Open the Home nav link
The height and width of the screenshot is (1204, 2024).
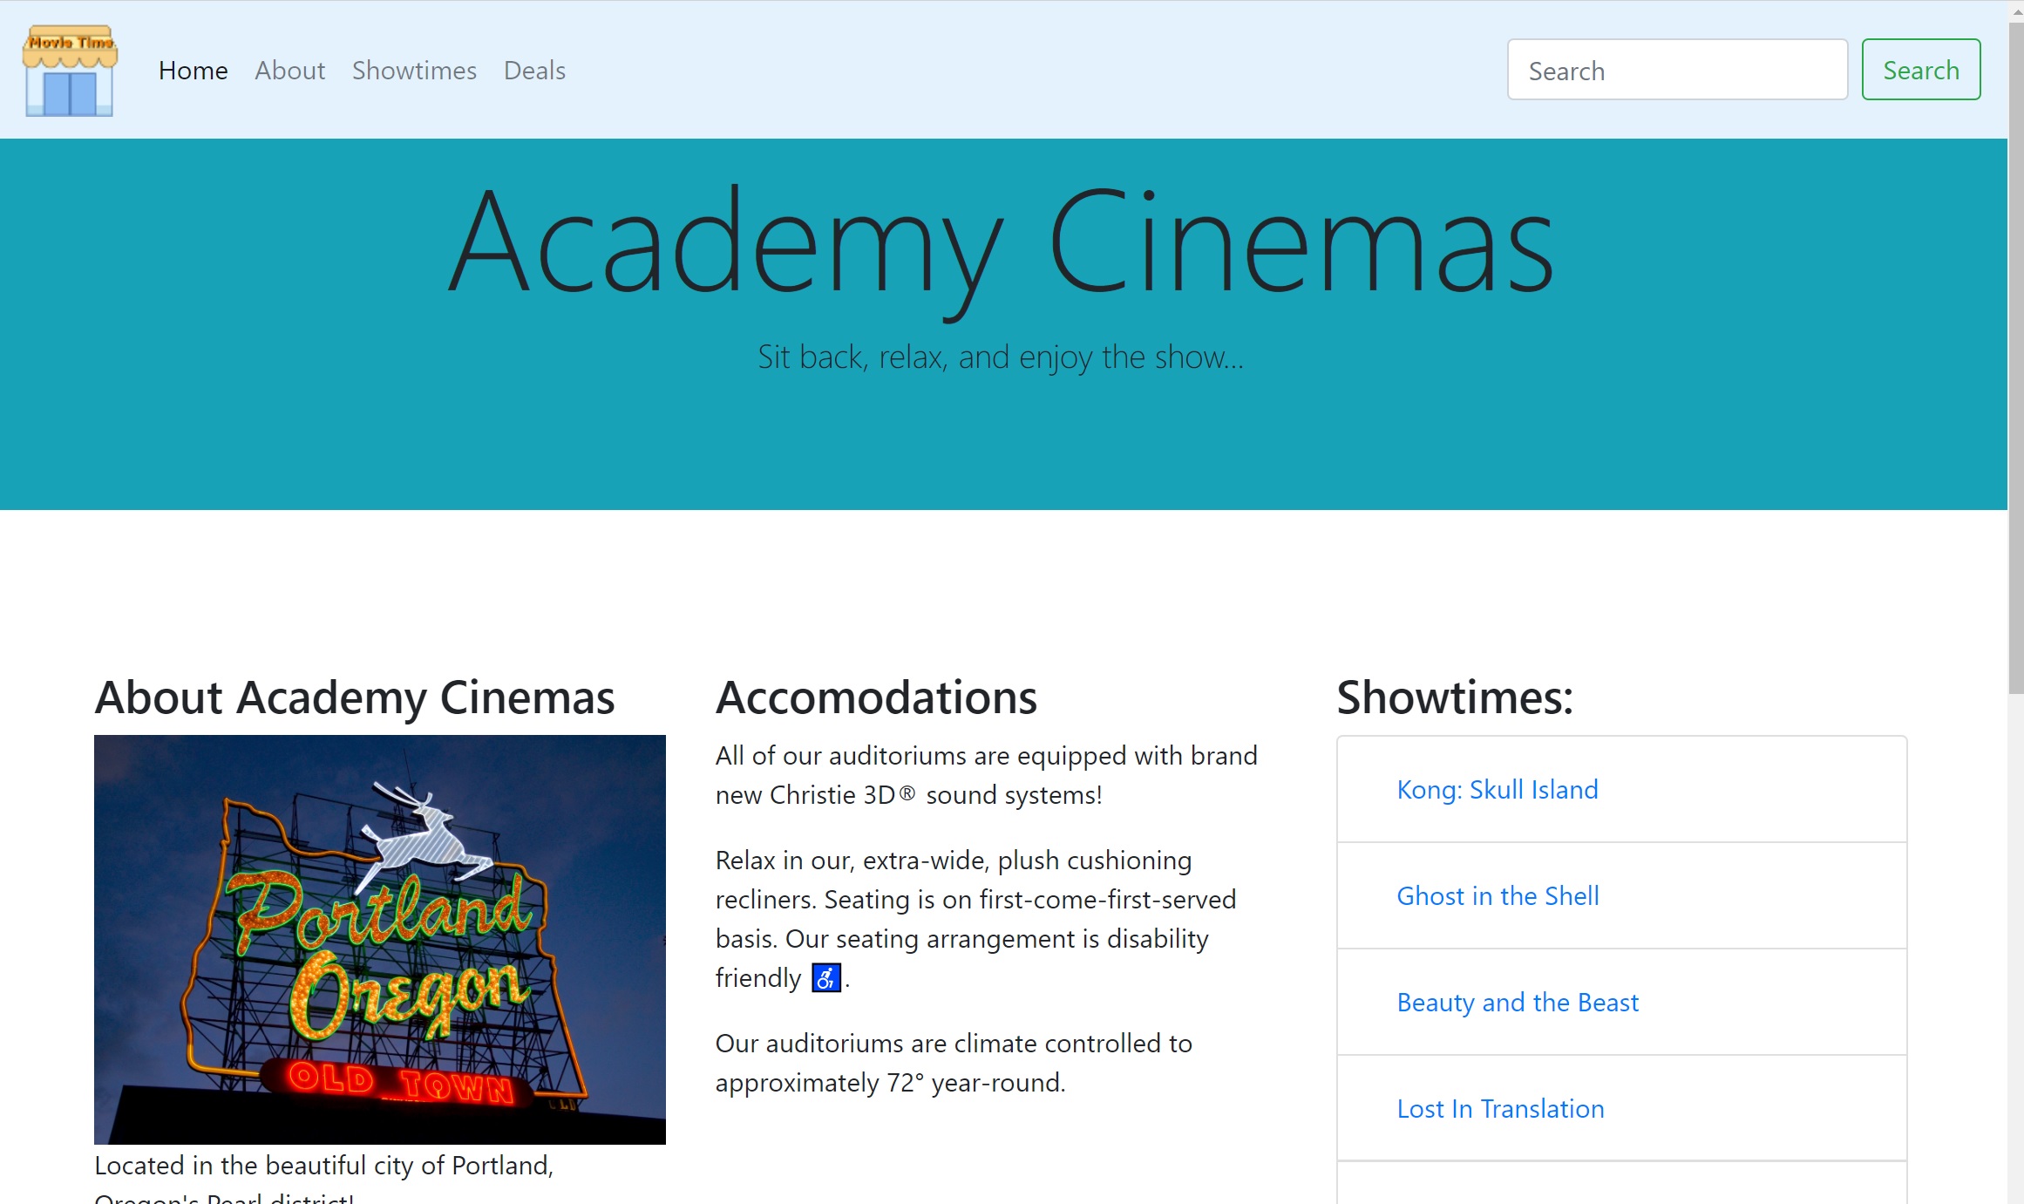193,71
